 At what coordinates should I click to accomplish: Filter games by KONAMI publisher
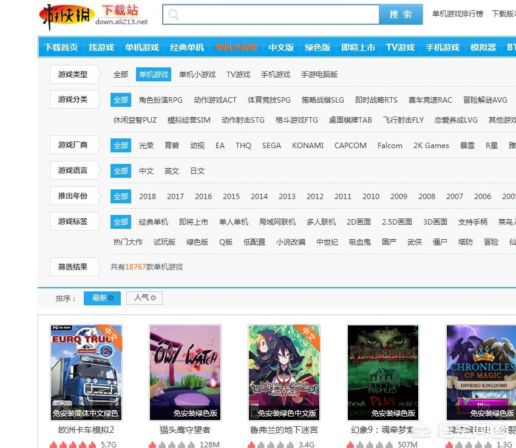308,145
